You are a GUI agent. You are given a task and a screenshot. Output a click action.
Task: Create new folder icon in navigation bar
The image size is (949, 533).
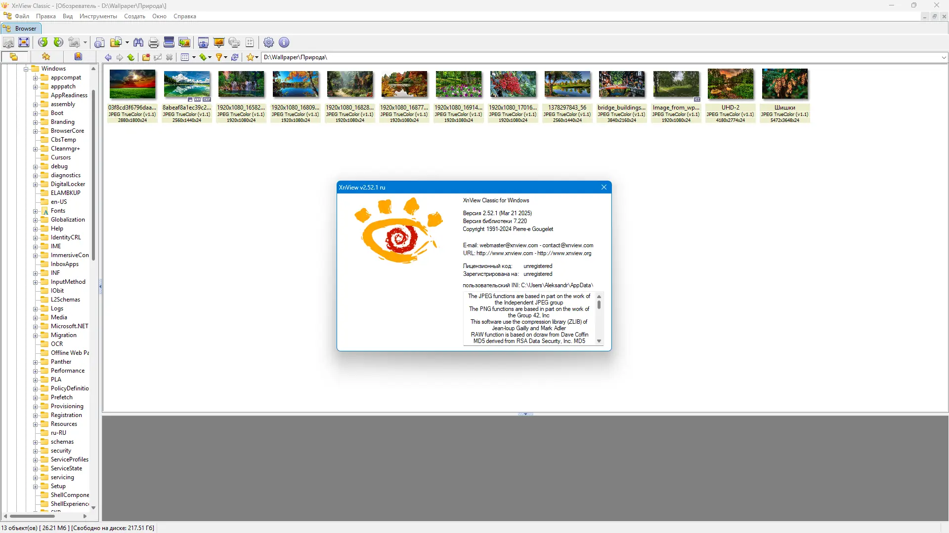pos(146,57)
